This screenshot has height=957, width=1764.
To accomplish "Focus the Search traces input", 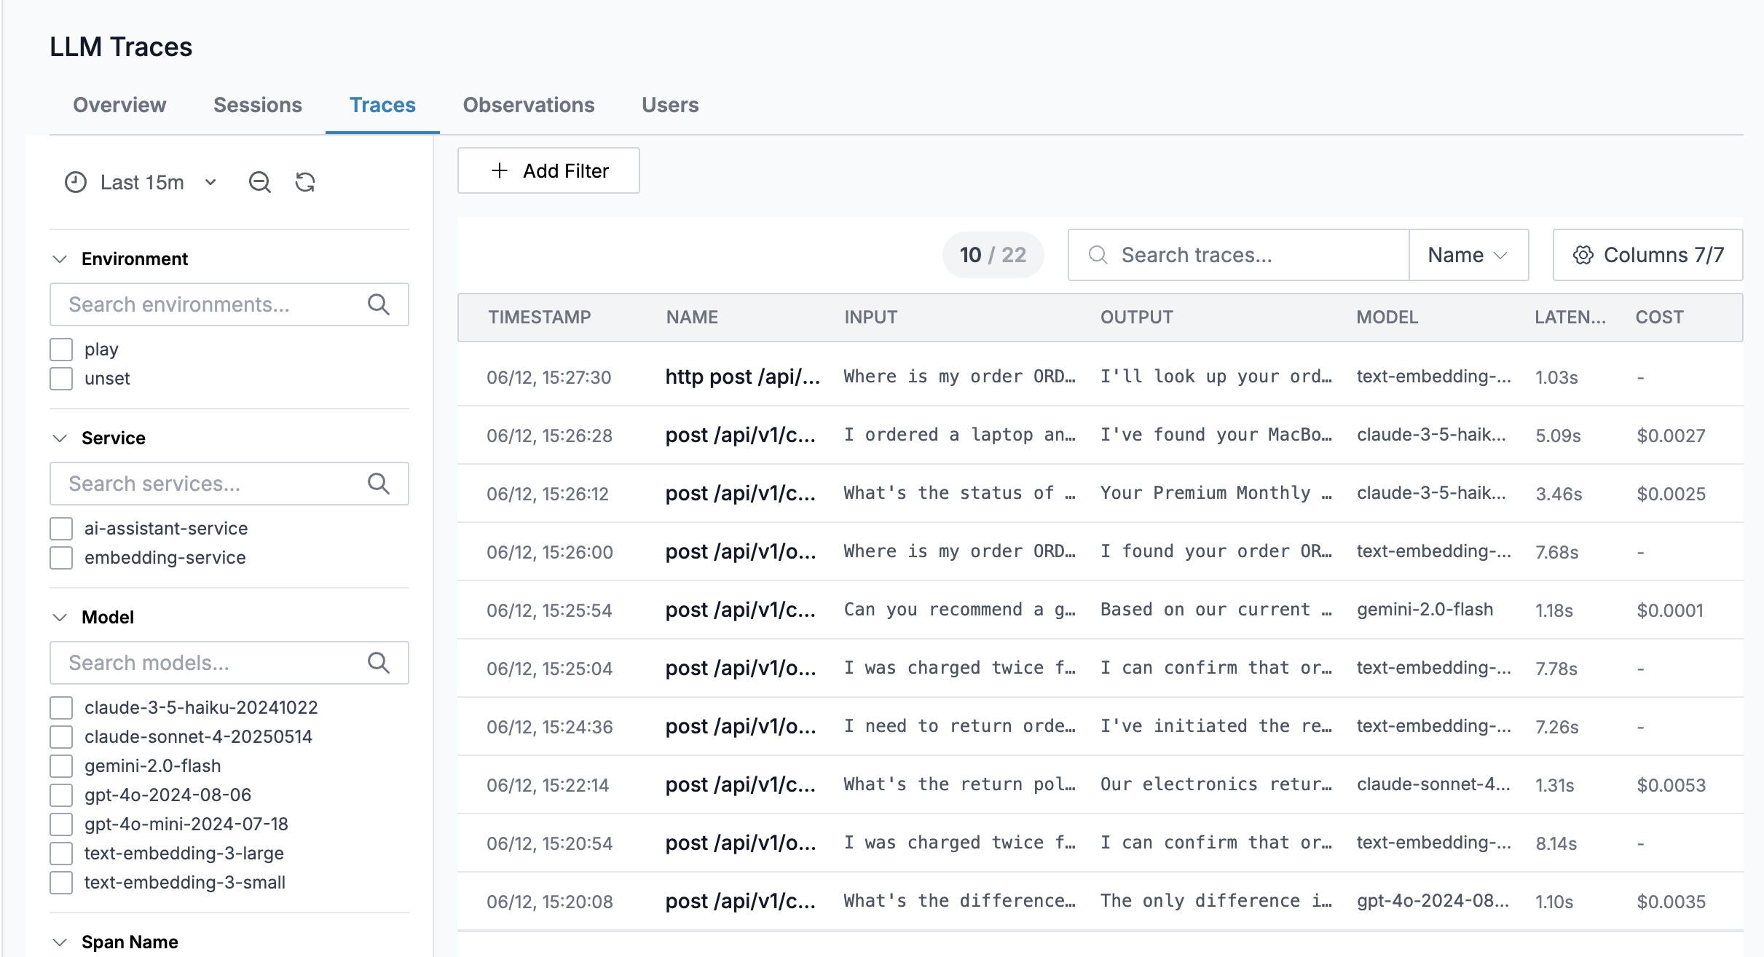I will [1238, 255].
